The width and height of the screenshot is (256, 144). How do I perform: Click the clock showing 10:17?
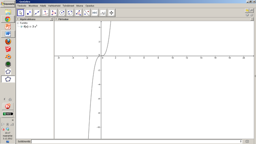(8, 133)
